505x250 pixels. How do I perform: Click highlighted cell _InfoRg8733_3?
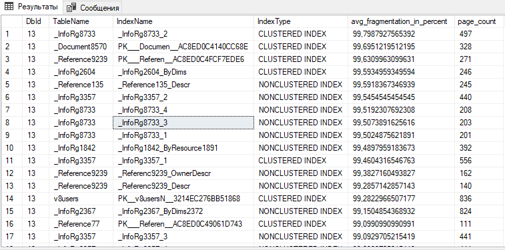(183, 123)
